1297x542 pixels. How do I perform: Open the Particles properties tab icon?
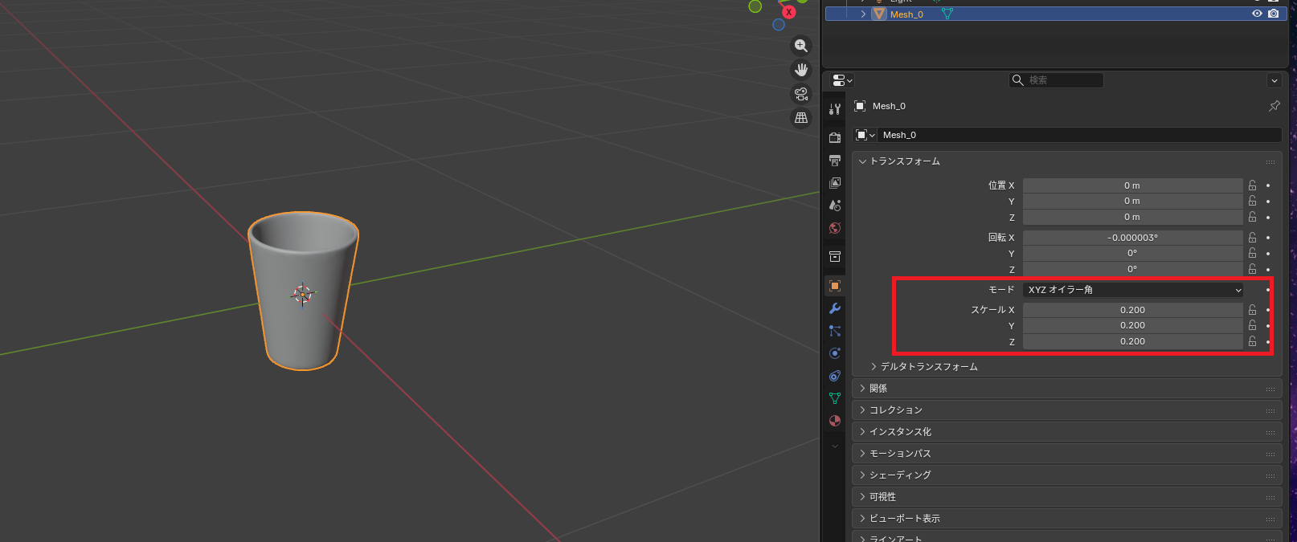[x=835, y=331]
